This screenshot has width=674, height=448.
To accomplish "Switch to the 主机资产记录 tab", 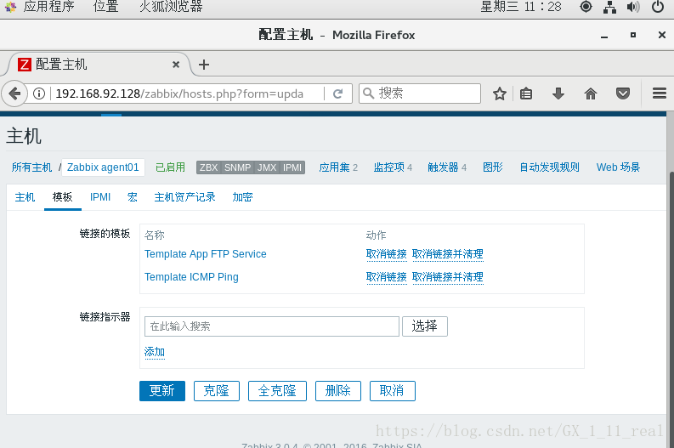I will coord(184,197).
